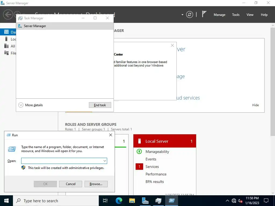This screenshot has height=206, width=275.
Task: Open Performance in the Local Server tile
Action: pyautogui.click(x=156, y=174)
